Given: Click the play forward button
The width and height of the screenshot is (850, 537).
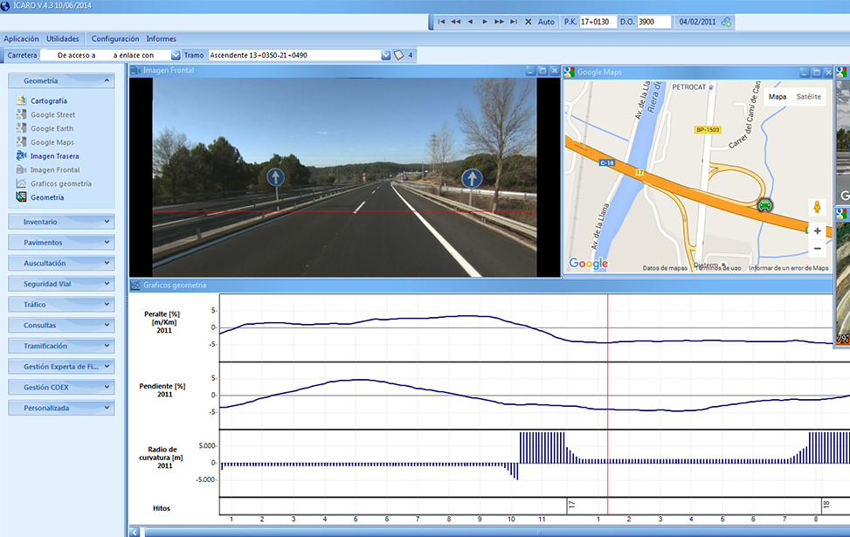Looking at the screenshot, I should pos(485,22).
